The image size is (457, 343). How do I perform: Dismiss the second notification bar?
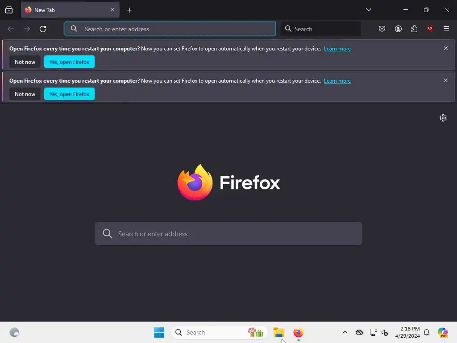[446, 80]
